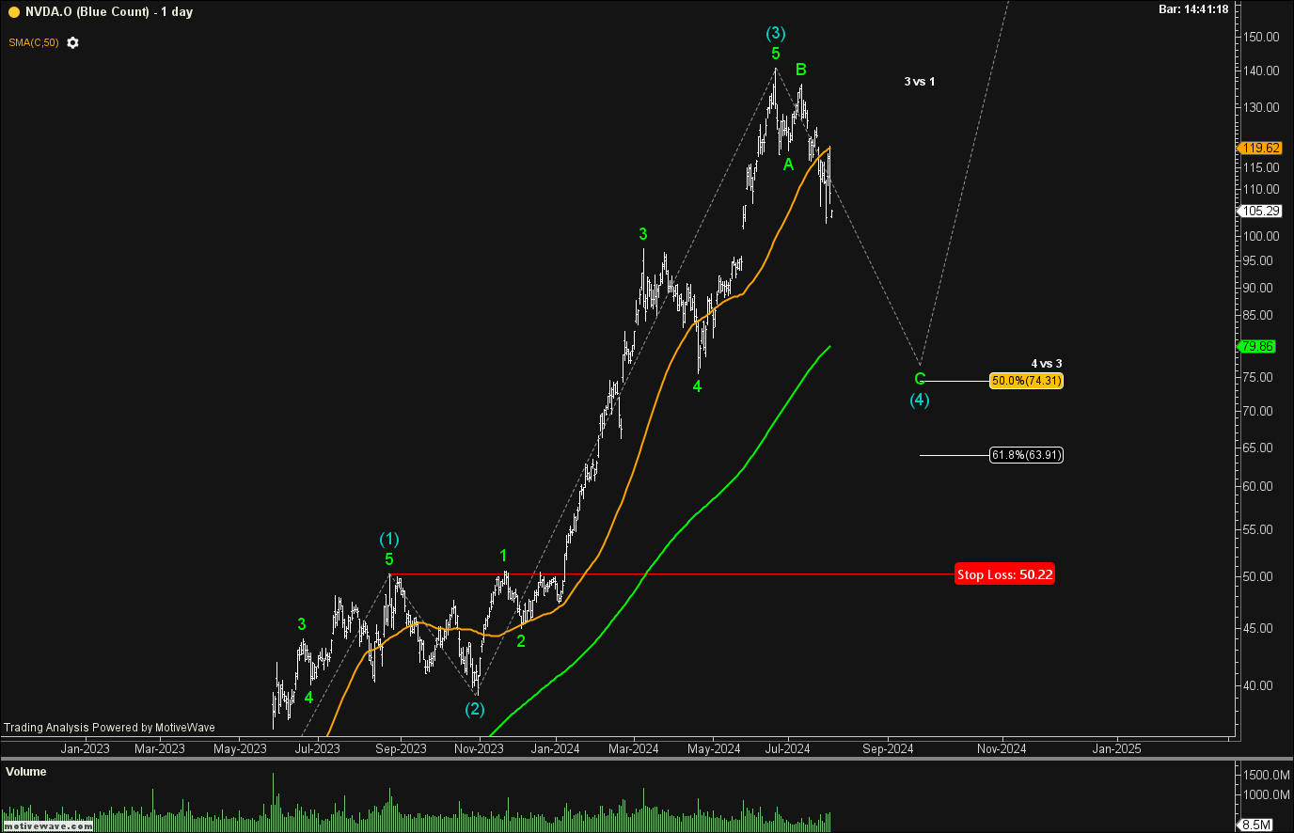The image size is (1294, 833).
Task: Click the Volume panel label
Action: point(25,772)
